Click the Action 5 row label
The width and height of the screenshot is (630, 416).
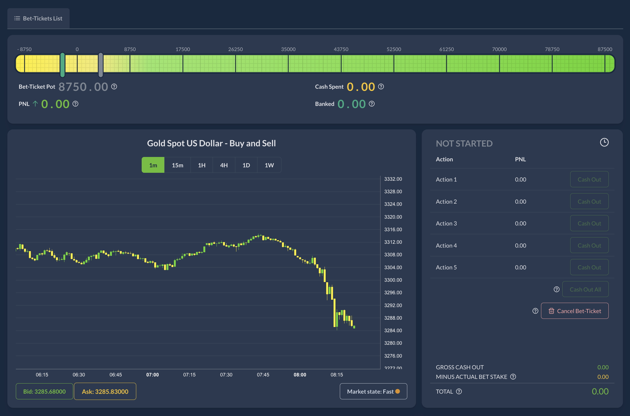(446, 267)
